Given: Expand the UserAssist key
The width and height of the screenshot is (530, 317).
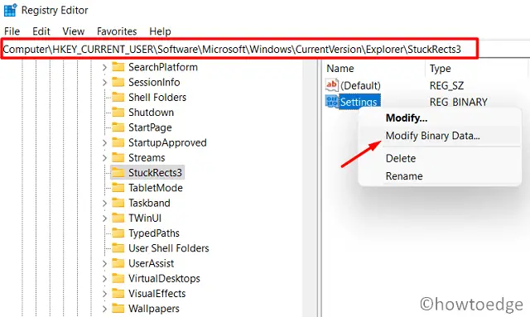Looking at the screenshot, I should tap(104, 263).
